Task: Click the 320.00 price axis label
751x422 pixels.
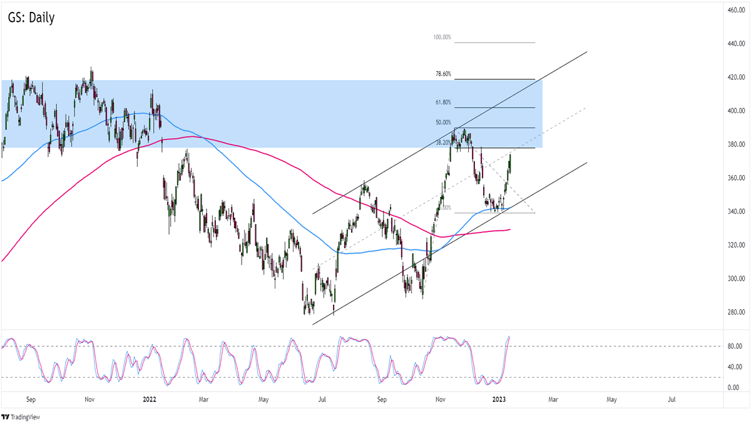Action: 730,245
